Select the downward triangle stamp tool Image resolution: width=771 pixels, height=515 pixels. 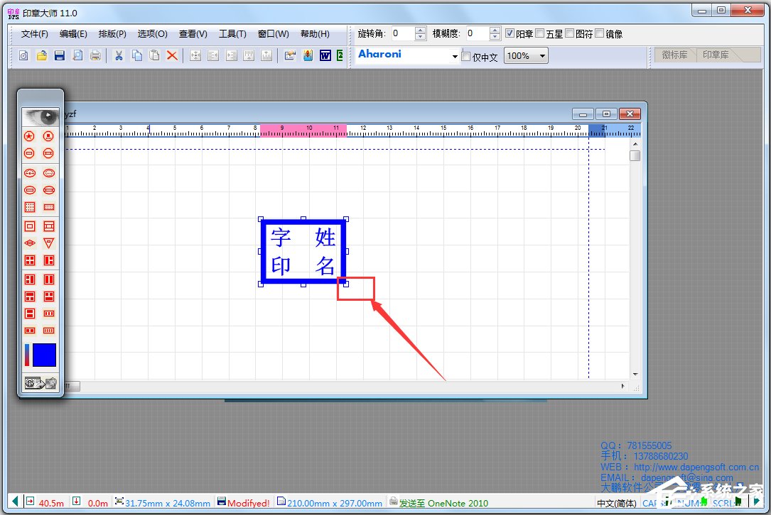(49, 243)
